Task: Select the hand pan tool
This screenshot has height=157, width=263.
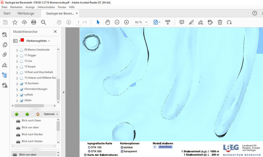Action: pos(108,22)
